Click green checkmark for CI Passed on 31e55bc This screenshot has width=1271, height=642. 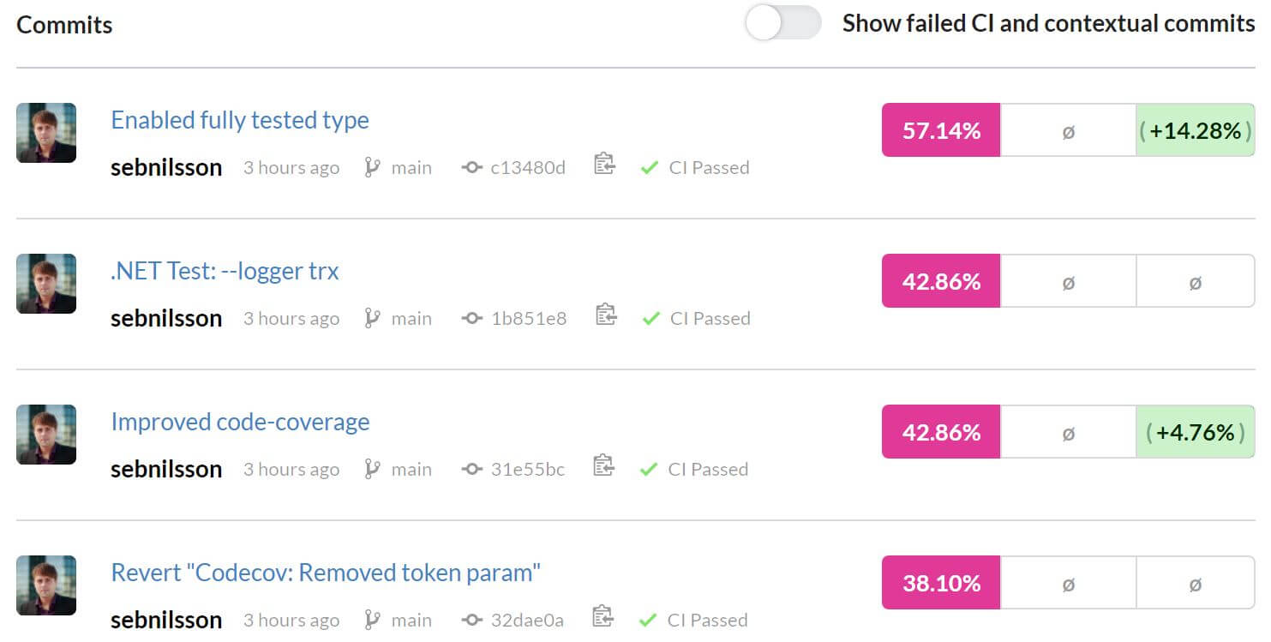(649, 470)
